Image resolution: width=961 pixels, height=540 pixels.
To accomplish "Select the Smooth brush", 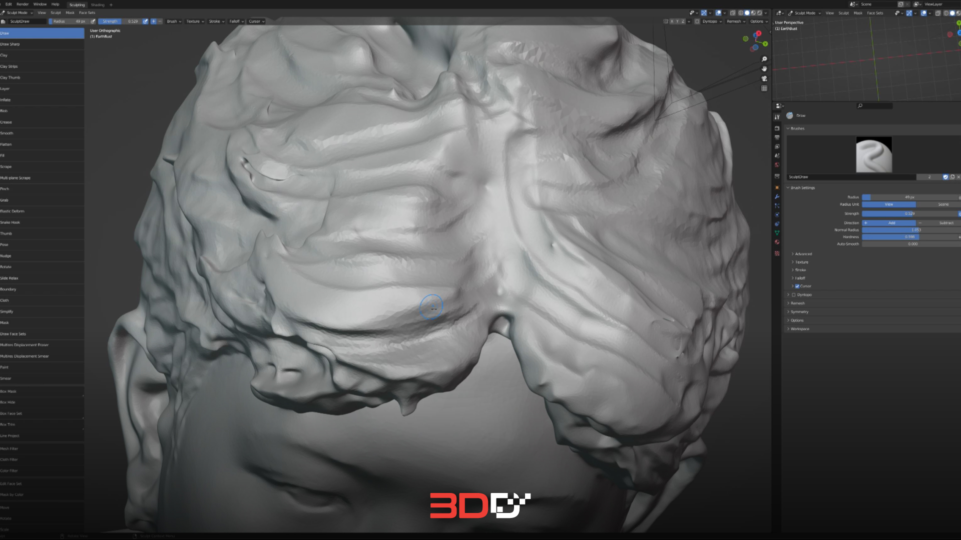I will (x=42, y=133).
